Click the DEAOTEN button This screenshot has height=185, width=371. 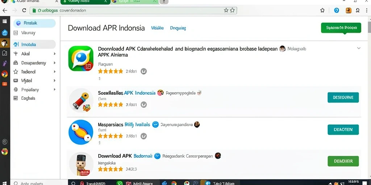click(x=343, y=130)
